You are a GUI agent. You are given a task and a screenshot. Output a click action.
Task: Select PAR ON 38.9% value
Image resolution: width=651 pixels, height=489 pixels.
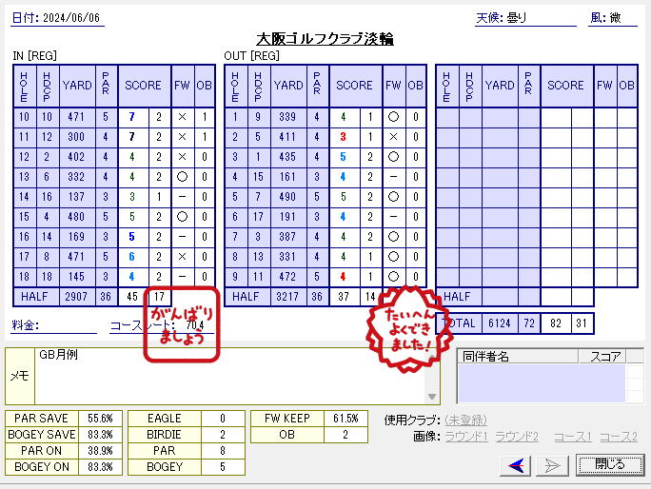pos(101,451)
